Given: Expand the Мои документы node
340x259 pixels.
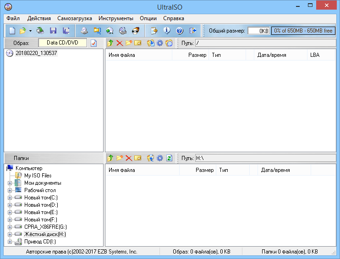Looking at the screenshot, I should pyautogui.click(x=10, y=183).
